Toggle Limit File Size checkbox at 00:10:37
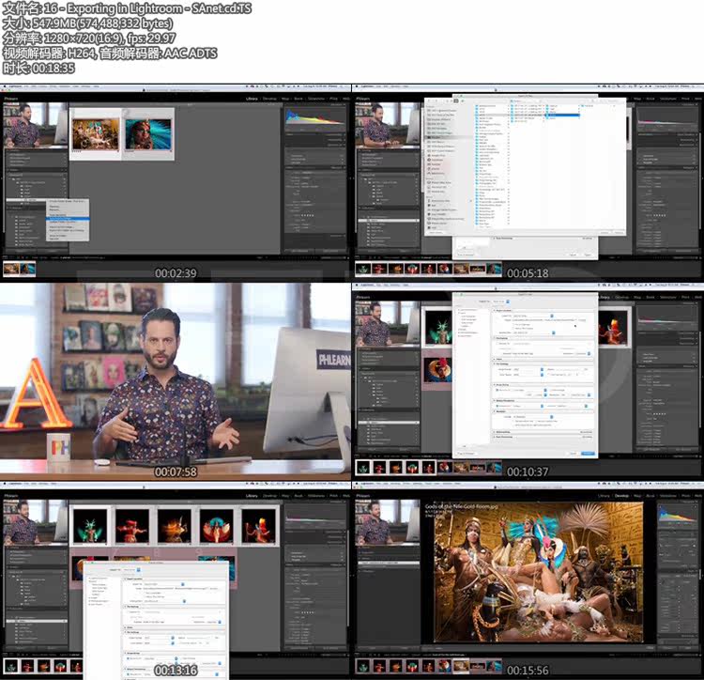The image size is (704, 680). pos(549,374)
